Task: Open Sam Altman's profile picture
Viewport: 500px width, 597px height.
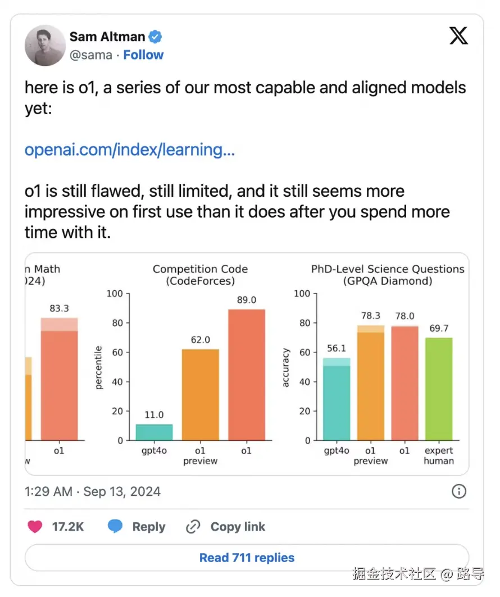Action: coord(45,45)
